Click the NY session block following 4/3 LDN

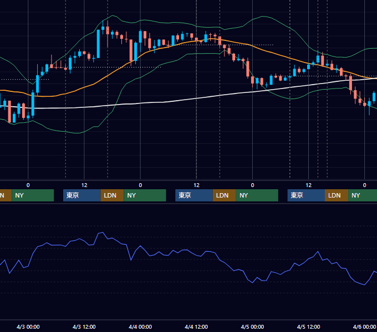[145, 195]
